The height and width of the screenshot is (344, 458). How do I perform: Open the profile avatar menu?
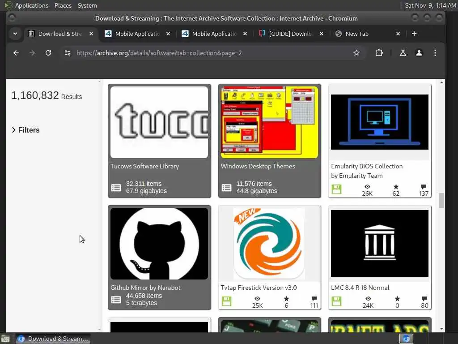[x=419, y=53]
